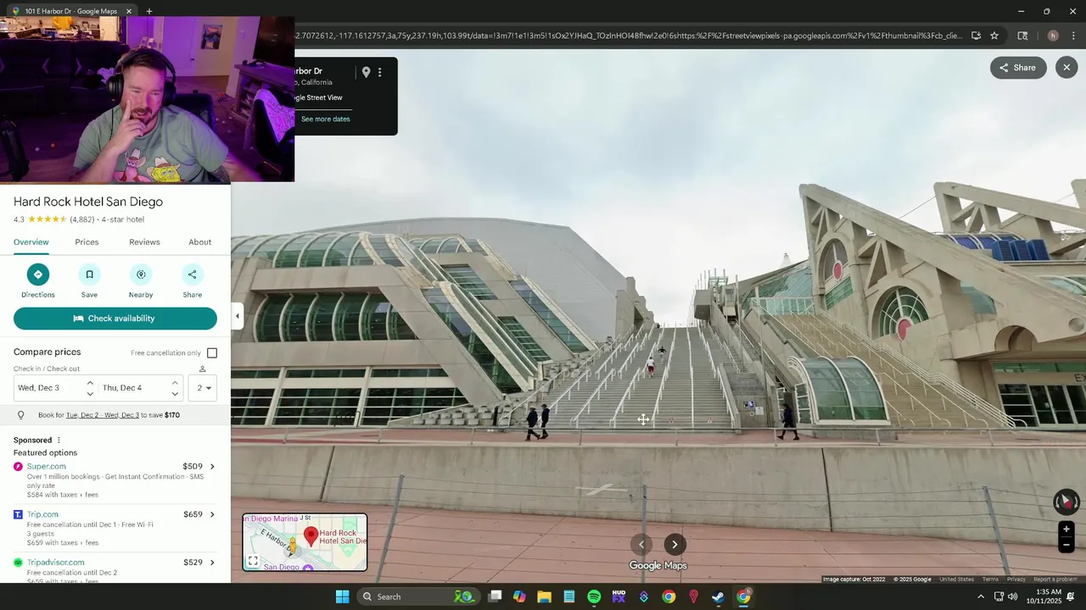The width and height of the screenshot is (1086, 610).
Task: Switch to the Overview tab
Action: pyautogui.click(x=31, y=242)
